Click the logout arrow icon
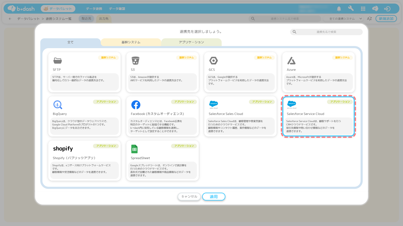The image size is (403, 226). tap(387, 9)
